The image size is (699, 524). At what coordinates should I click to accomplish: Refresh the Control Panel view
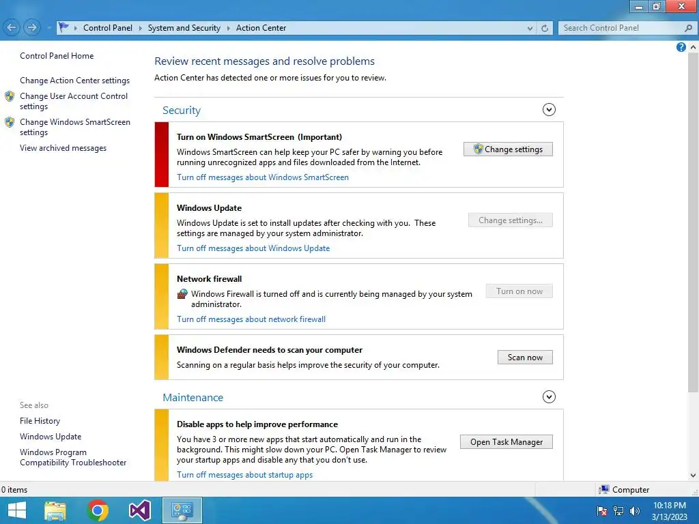pos(544,28)
